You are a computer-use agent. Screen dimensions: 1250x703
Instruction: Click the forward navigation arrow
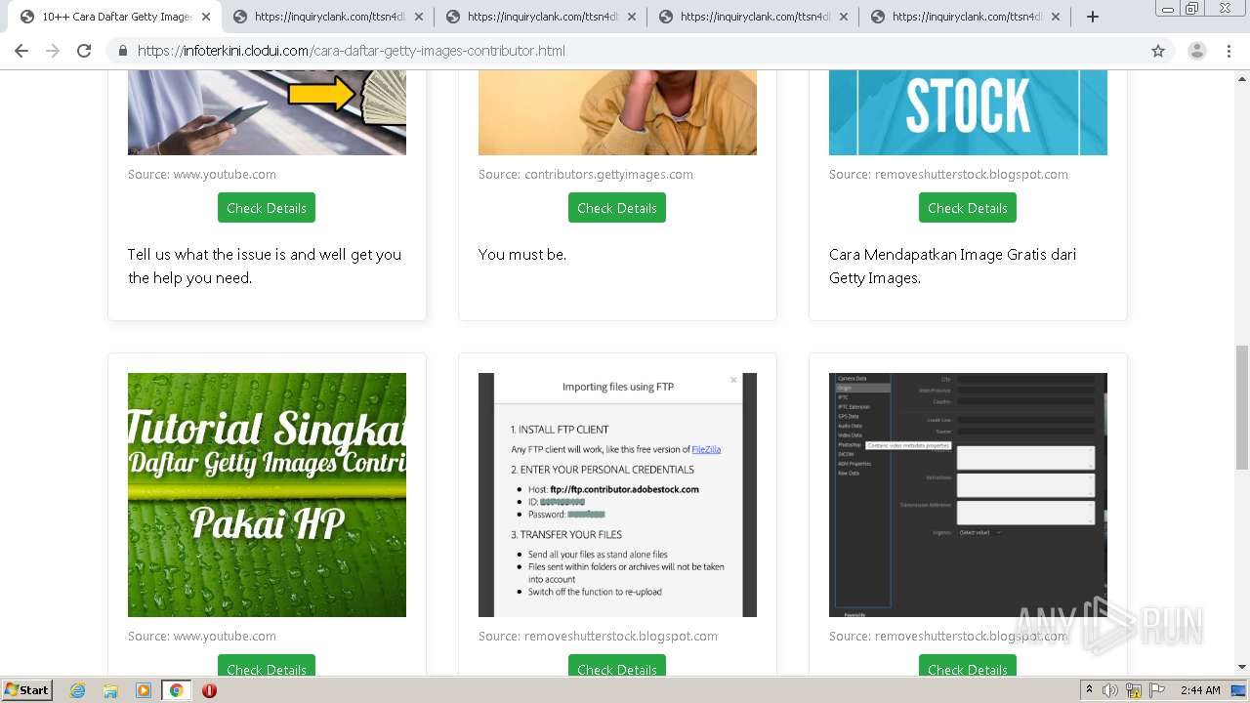pos(53,51)
